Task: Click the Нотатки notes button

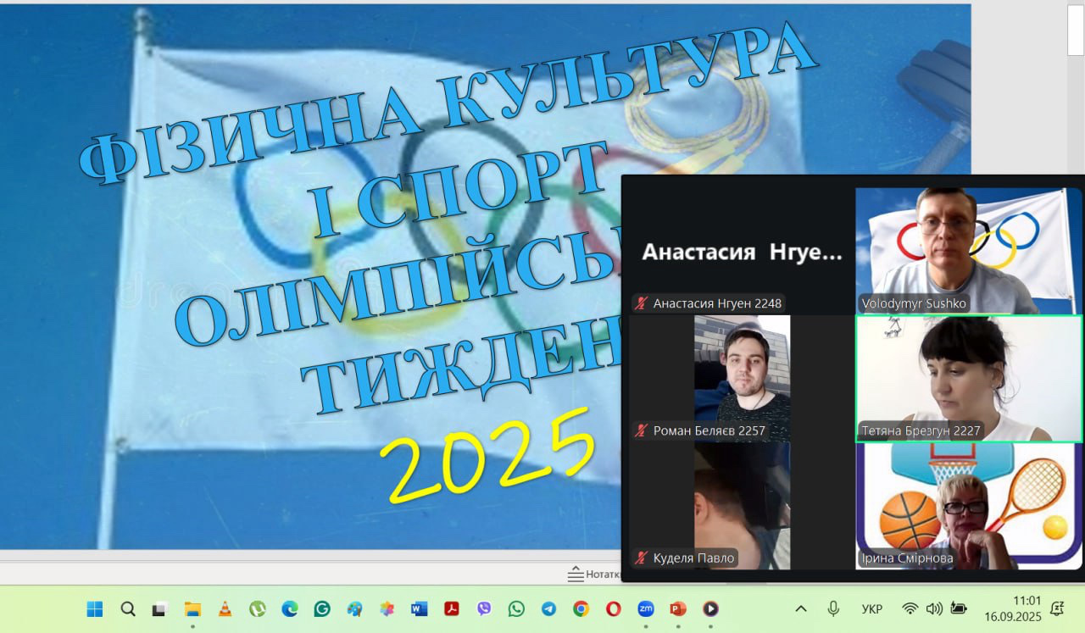Action: pyautogui.click(x=594, y=575)
